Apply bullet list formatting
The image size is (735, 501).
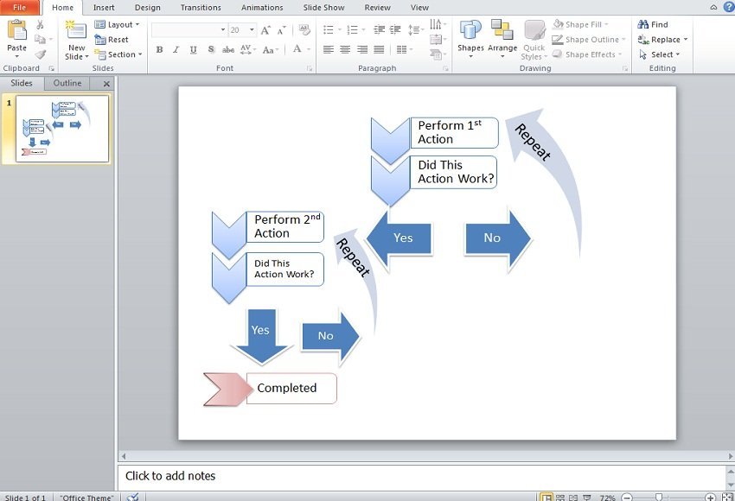[x=329, y=30]
